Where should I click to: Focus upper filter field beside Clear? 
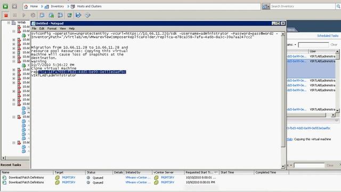pyautogui.click(x=313, y=45)
